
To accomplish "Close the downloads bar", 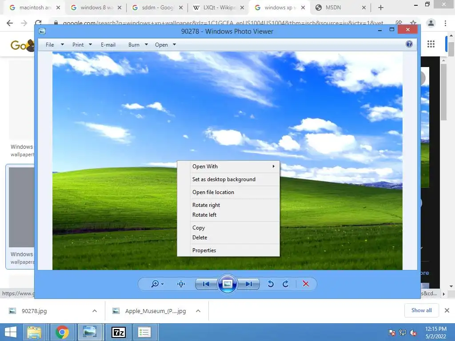I will [447, 310].
